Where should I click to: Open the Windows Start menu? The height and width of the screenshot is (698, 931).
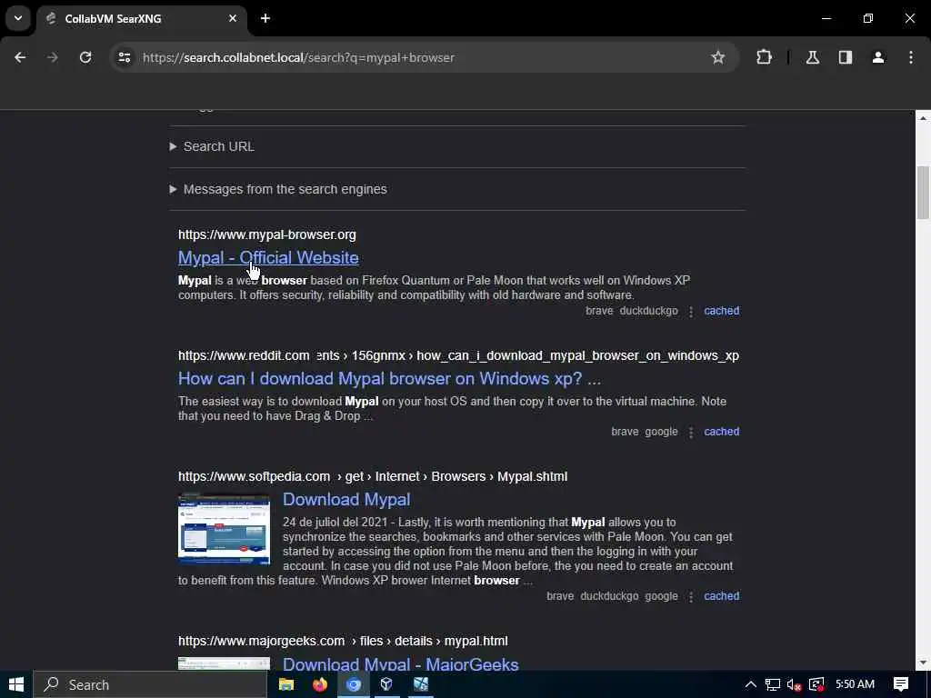(16, 684)
